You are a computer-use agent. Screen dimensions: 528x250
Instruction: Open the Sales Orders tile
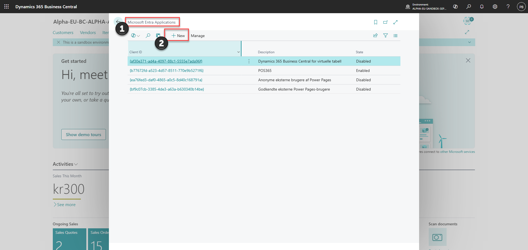[x=98, y=239]
